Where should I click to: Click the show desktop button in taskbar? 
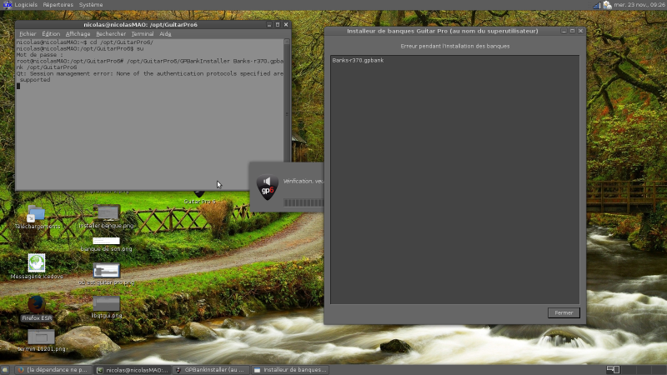click(5, 370)
